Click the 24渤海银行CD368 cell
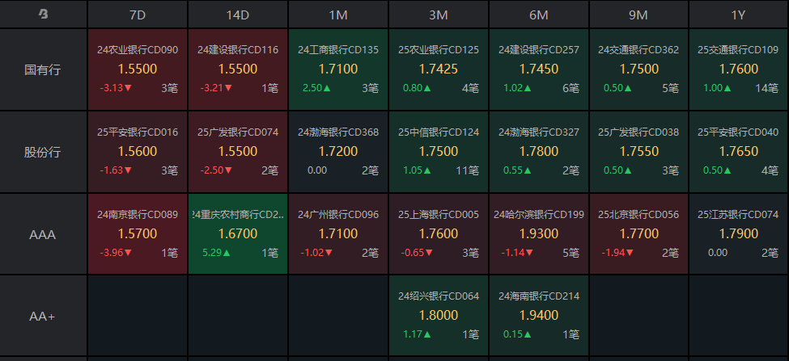The height and width of the screenshot is (361, 789). point(338,152)
